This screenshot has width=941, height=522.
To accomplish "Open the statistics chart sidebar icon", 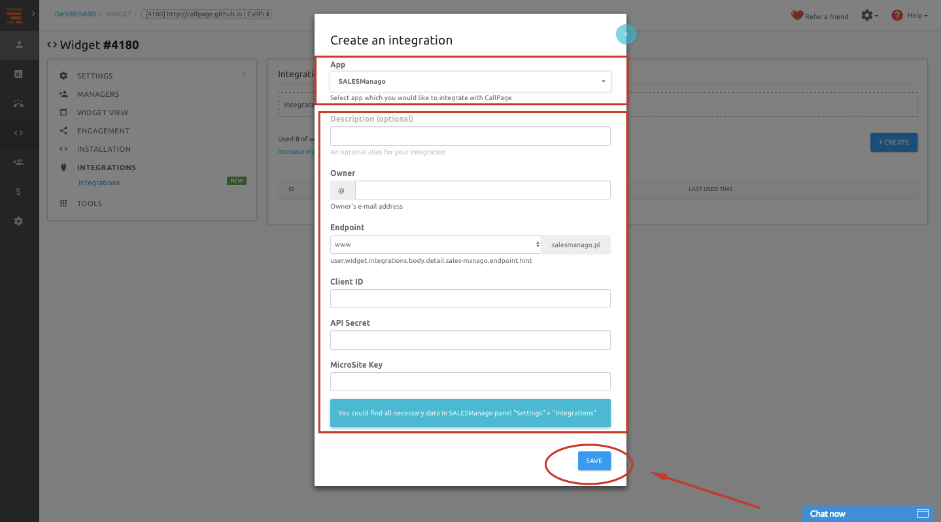I will [19, 74].
